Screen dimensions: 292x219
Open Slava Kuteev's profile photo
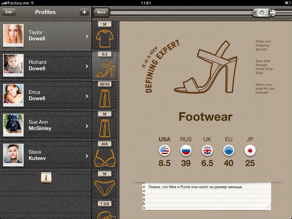pyautogui.click(x=13, y=155)
